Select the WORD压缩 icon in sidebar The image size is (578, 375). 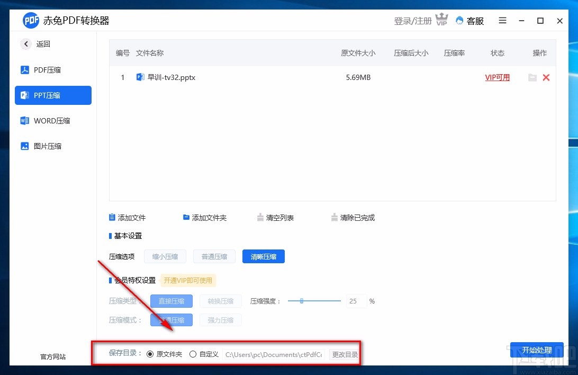click(x=25, y=121)
